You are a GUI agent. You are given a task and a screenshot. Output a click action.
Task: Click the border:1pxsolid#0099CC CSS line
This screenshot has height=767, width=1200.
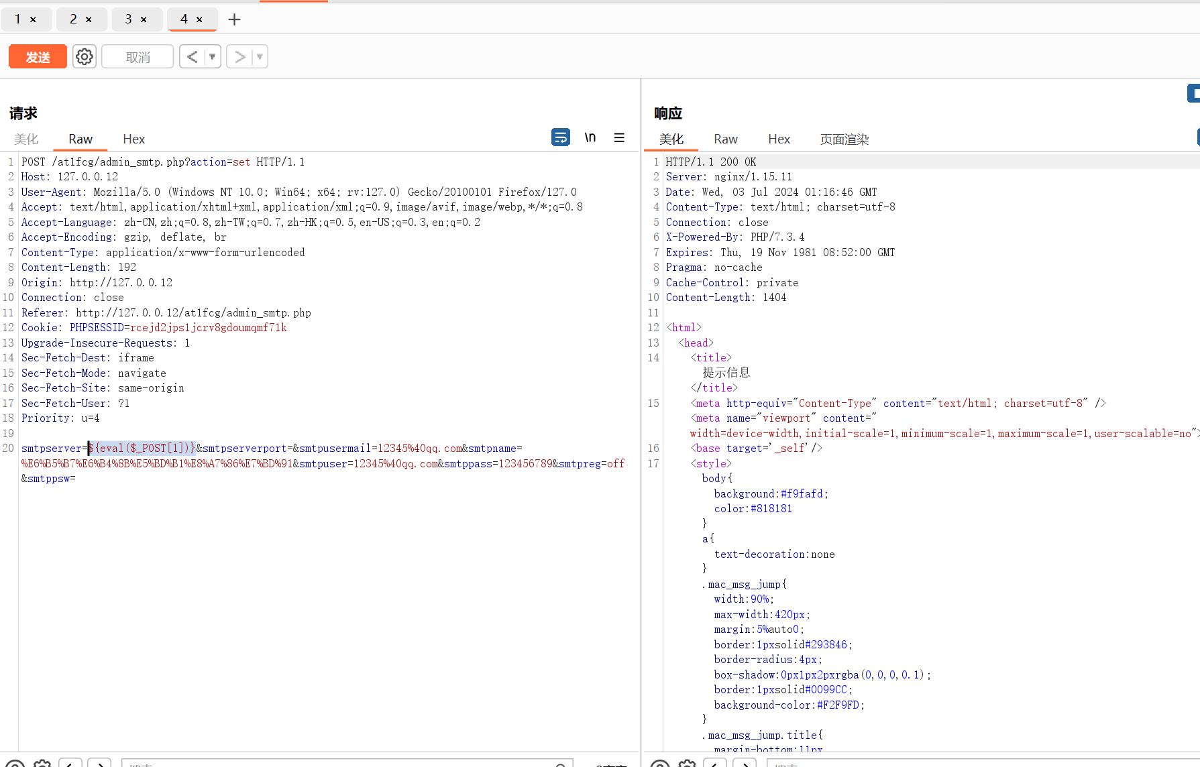coord(783,689)
